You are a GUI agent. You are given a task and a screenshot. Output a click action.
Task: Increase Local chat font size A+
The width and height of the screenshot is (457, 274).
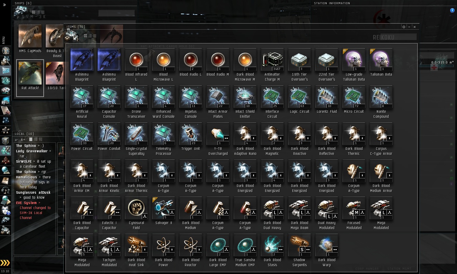(x=23, y=139)
